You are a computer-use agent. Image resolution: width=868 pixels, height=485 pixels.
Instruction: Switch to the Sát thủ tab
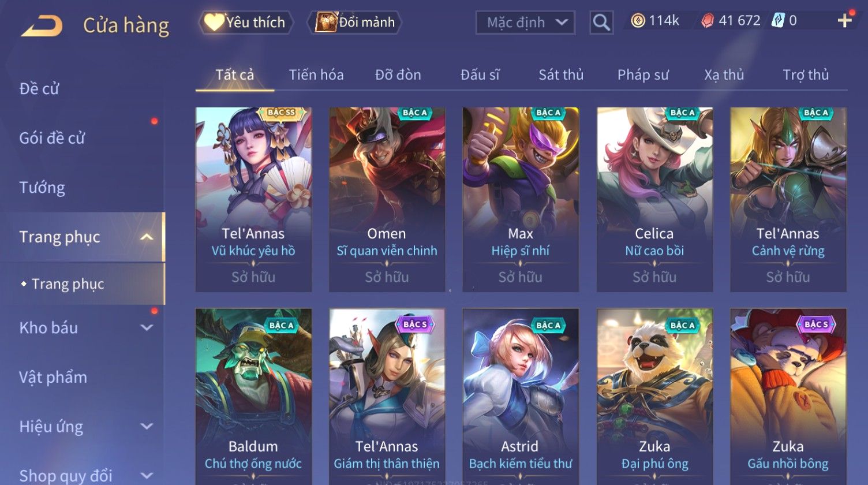pyautogui.click(x=561, y=74)
